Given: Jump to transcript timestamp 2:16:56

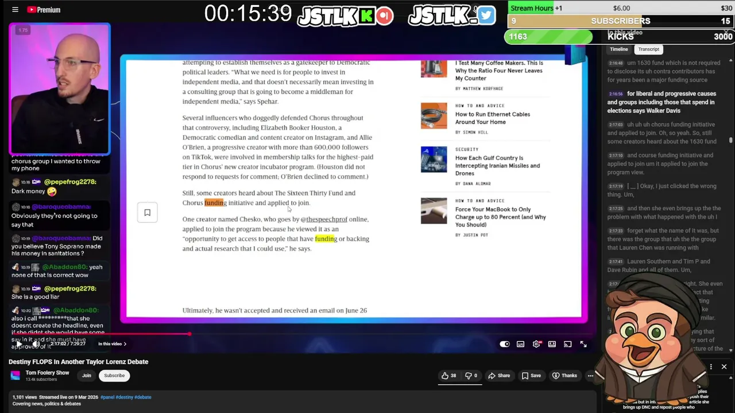Looking at the screenshot, I should click(616, 93).
